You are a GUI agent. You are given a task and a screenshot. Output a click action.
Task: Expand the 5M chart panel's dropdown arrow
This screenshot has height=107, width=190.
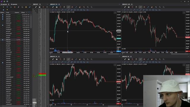119,4
